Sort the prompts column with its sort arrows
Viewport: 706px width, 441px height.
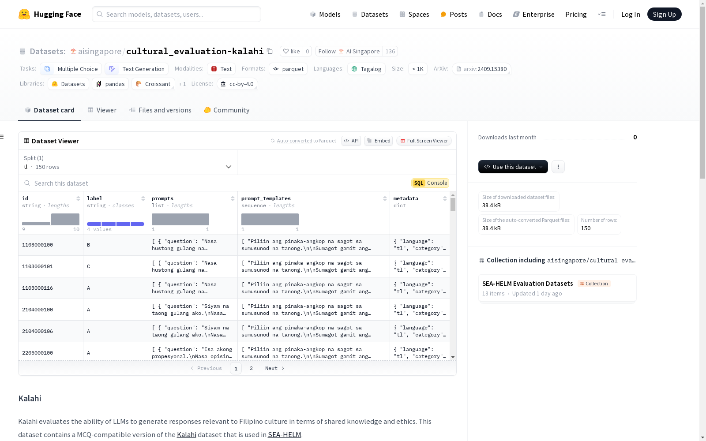pos(233,198)
